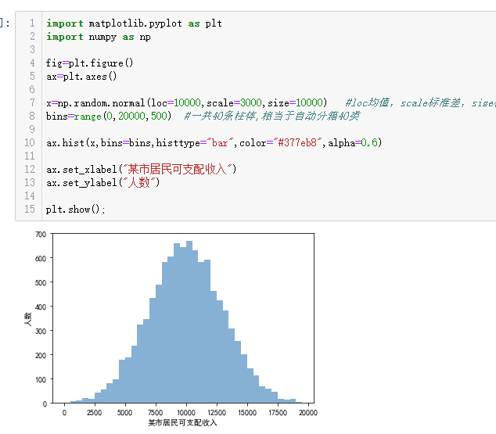The image size is (496, 434).
Task: Click the ax=plt.axes() code line
Action: (81, 76)
